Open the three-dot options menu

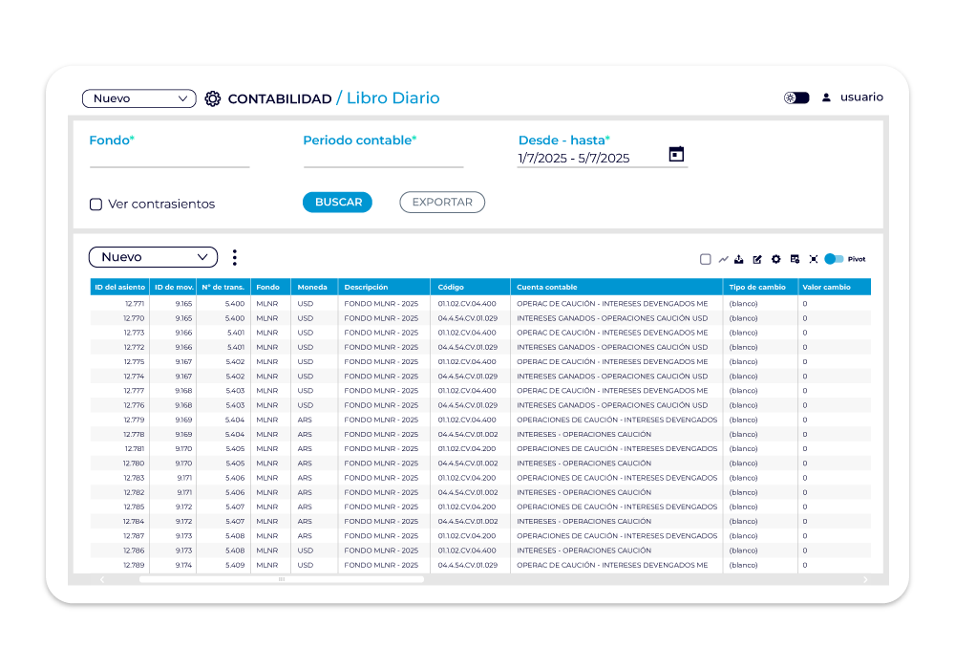point(234,257)
